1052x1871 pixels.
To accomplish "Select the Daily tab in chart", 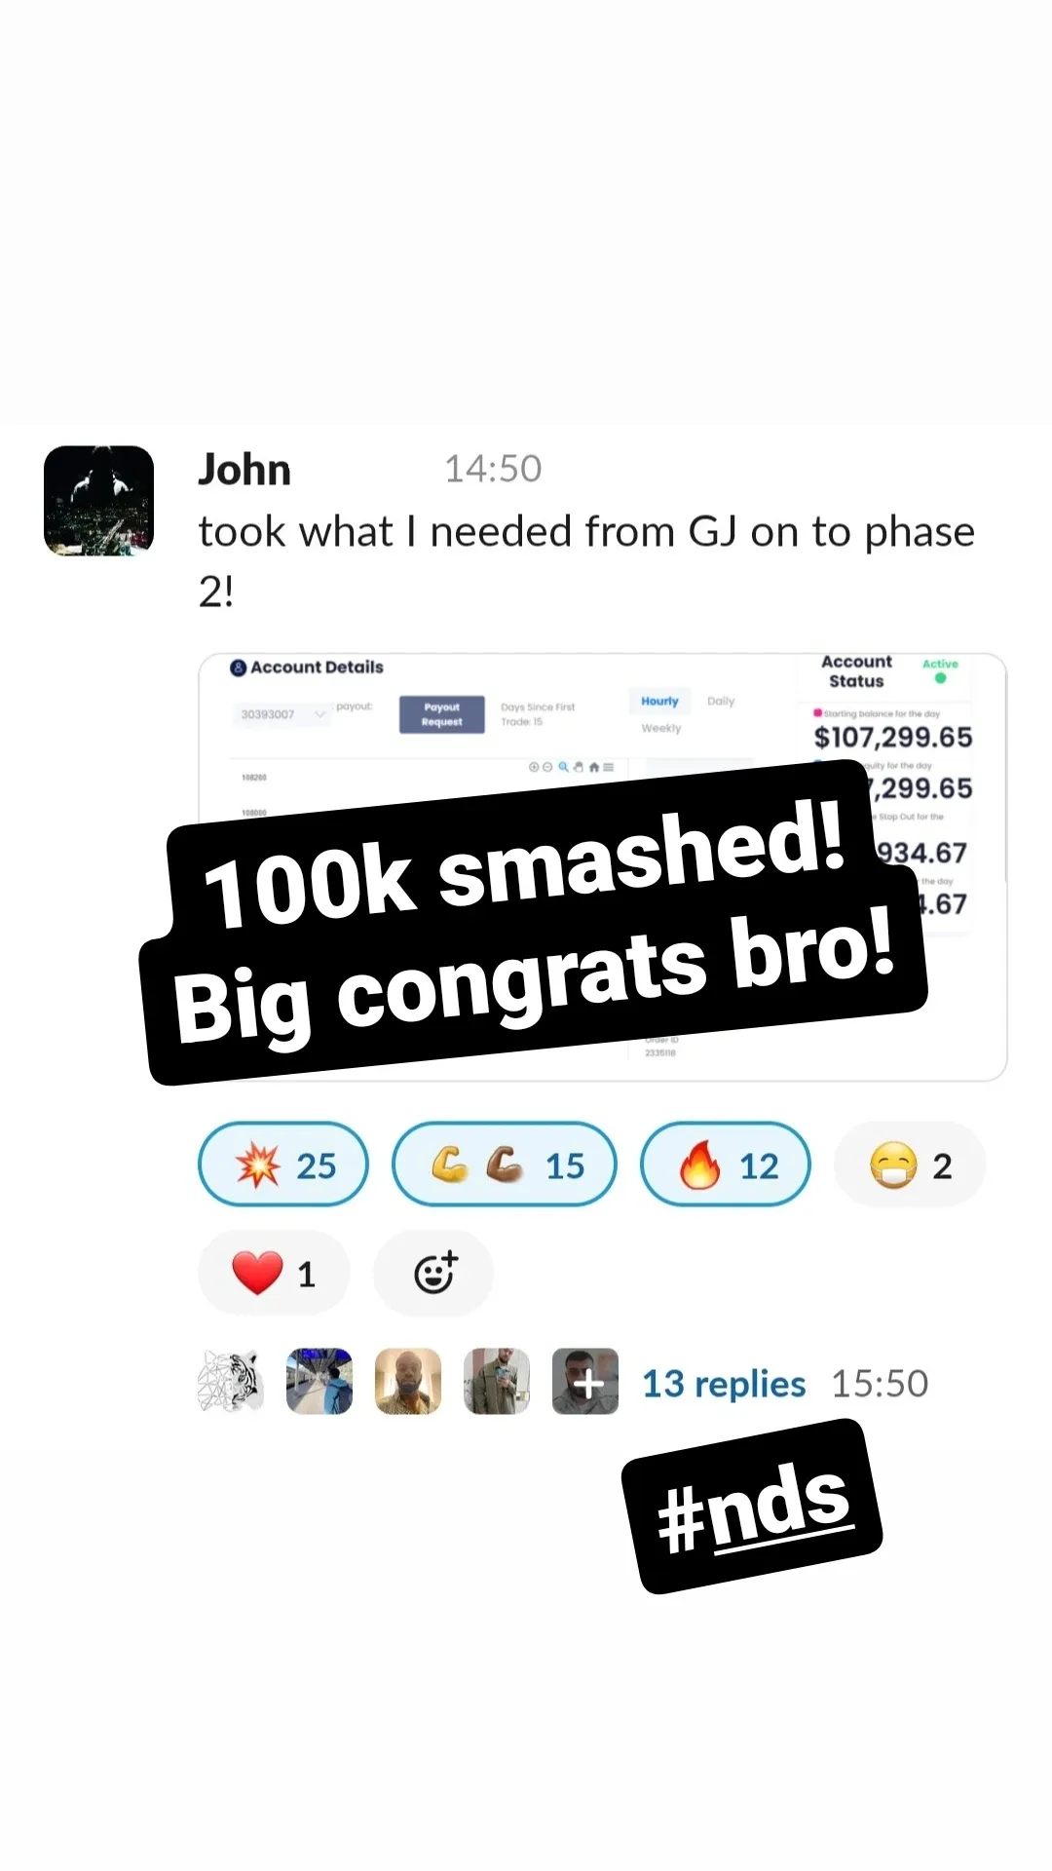I will point(721,701).
